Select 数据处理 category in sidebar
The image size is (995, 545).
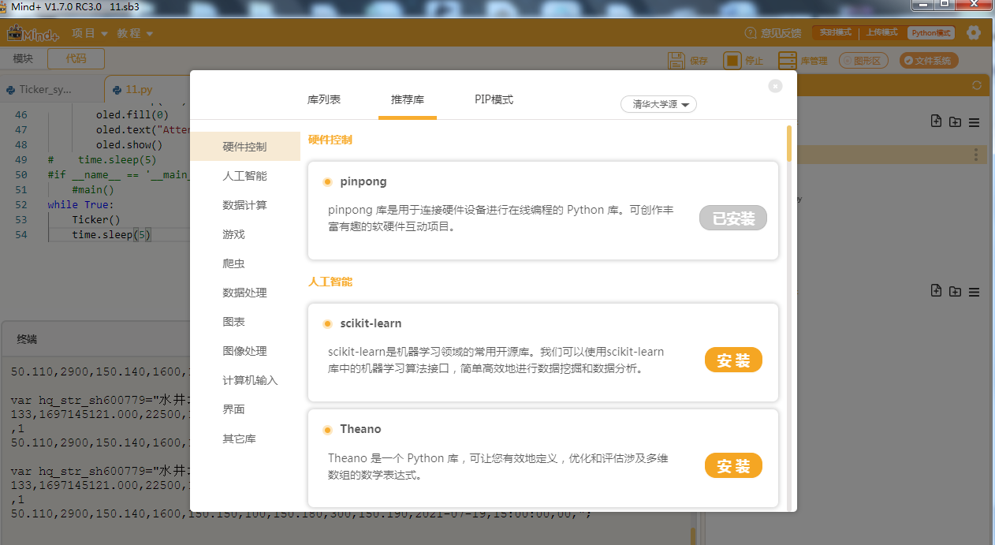tap(245, 293)
